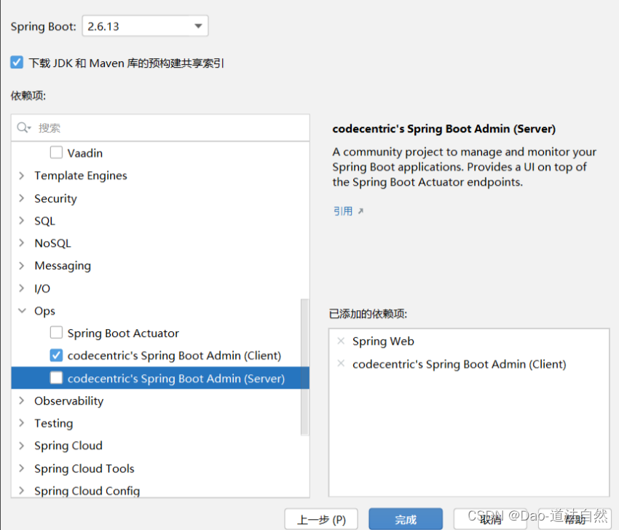Click the dependency list vertical scrollbar
The height and width of the screenshot is (530, 619).
tap(304, 367)
